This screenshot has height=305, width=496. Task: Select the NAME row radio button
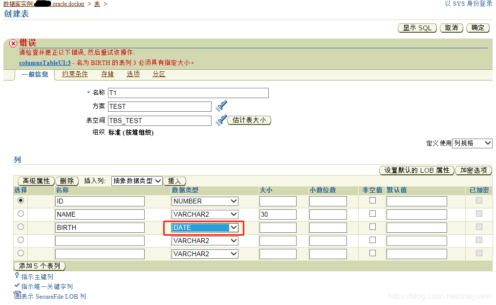point(21,214)
